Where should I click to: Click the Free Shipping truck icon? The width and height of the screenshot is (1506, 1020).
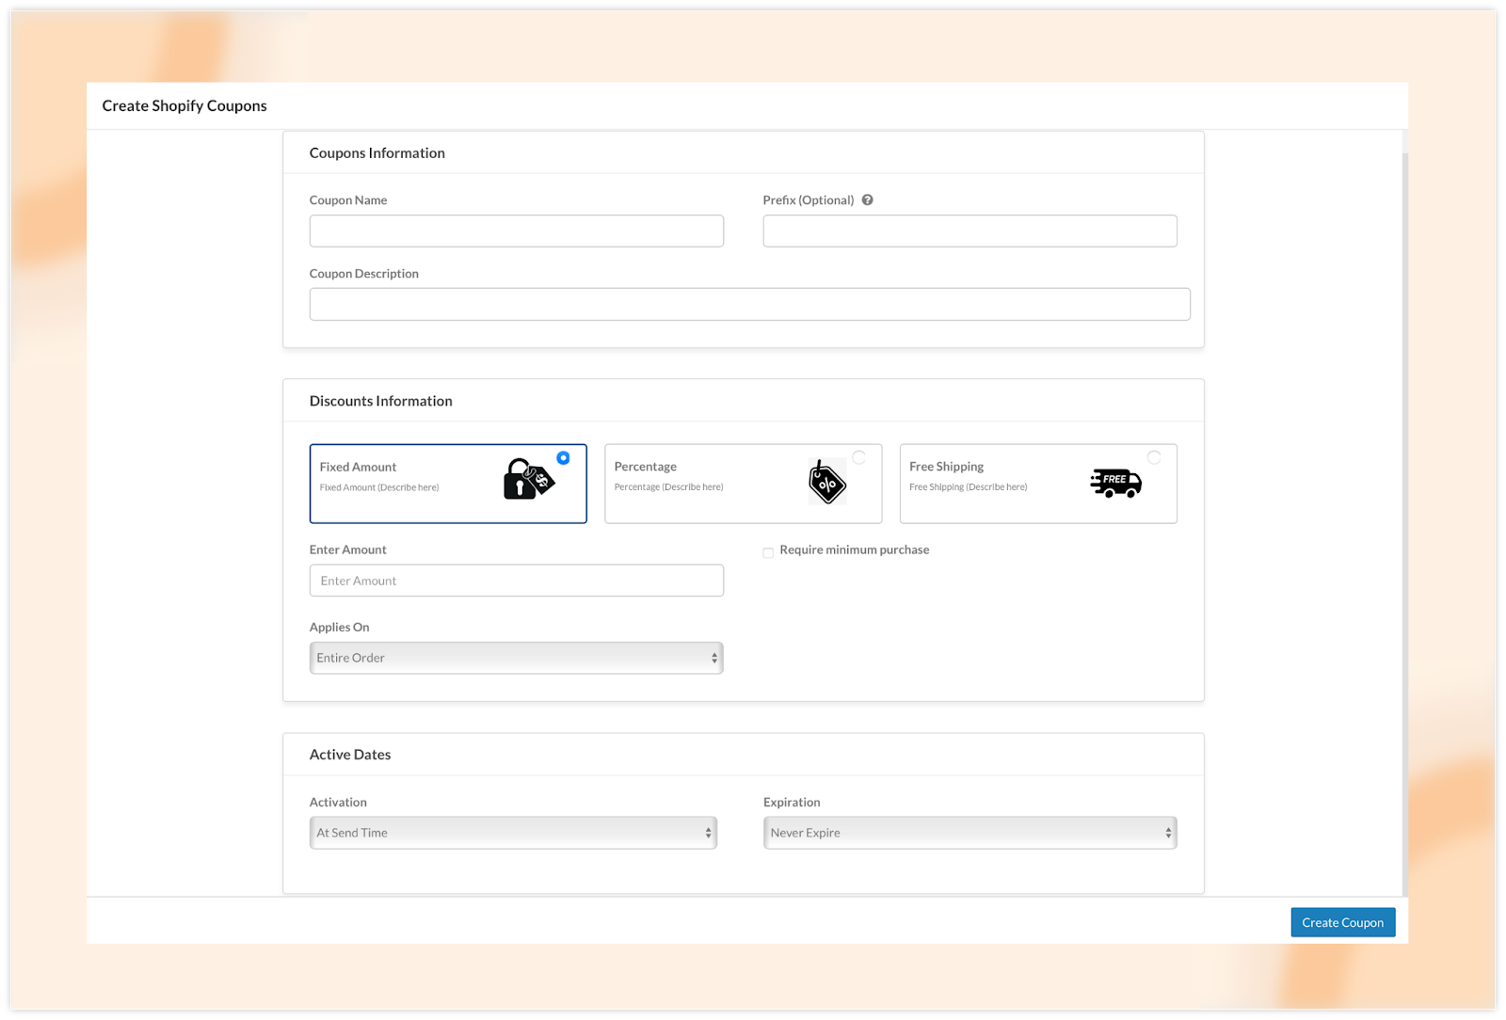(x=1116, y=483)
